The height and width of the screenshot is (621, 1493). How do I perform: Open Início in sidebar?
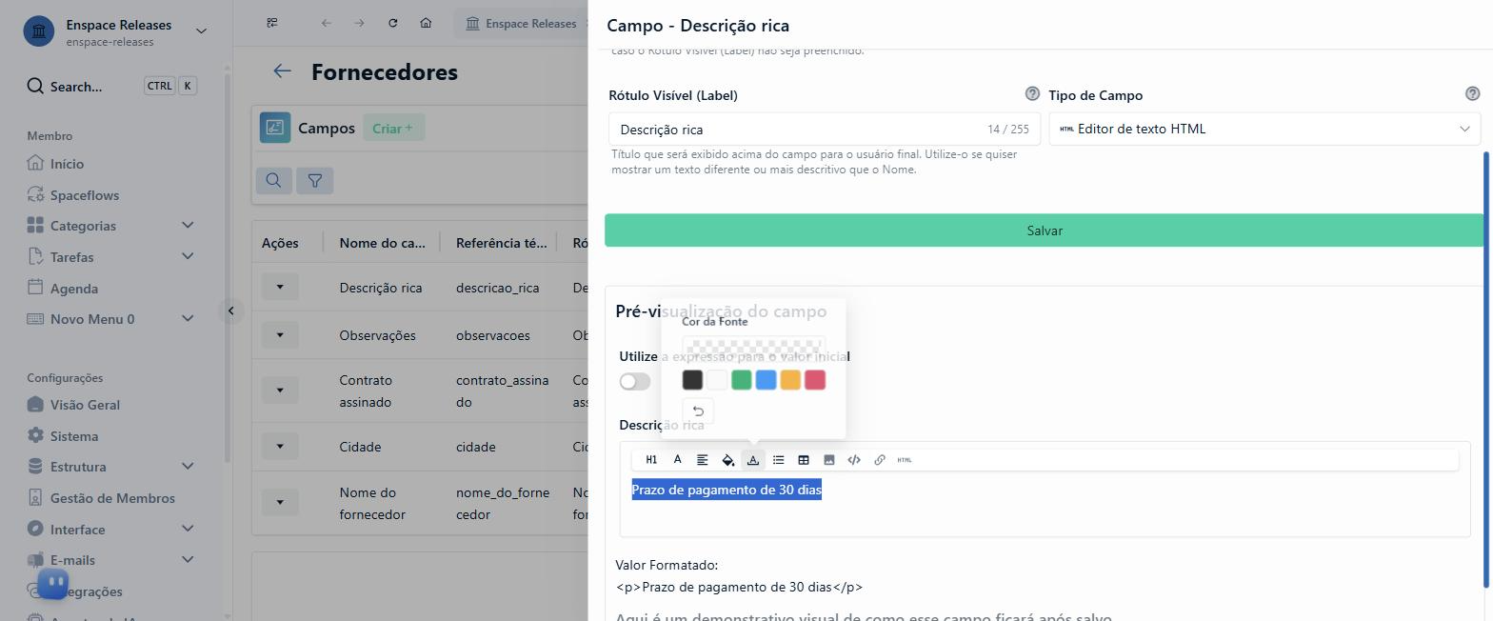coord(67,164)
